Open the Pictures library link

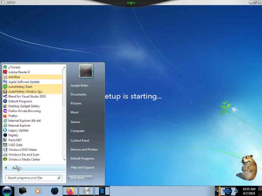[76, 103]
